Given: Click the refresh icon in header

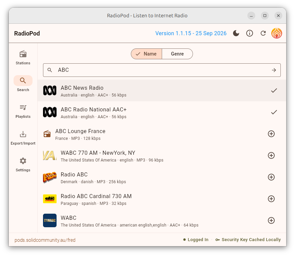Looking at the screenshot, I should coord(263,33).
